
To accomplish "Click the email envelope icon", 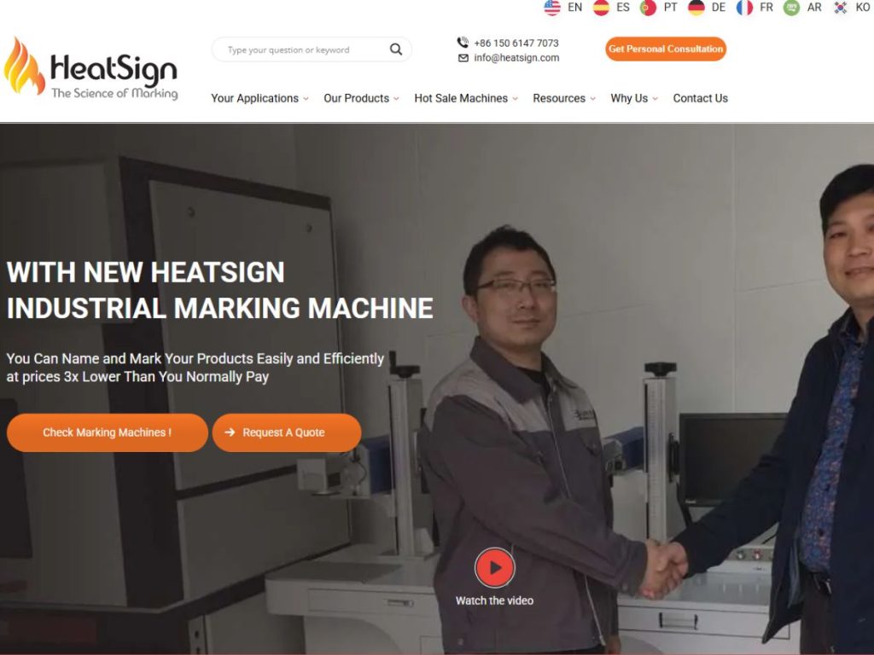I will (x=463, y=58).
